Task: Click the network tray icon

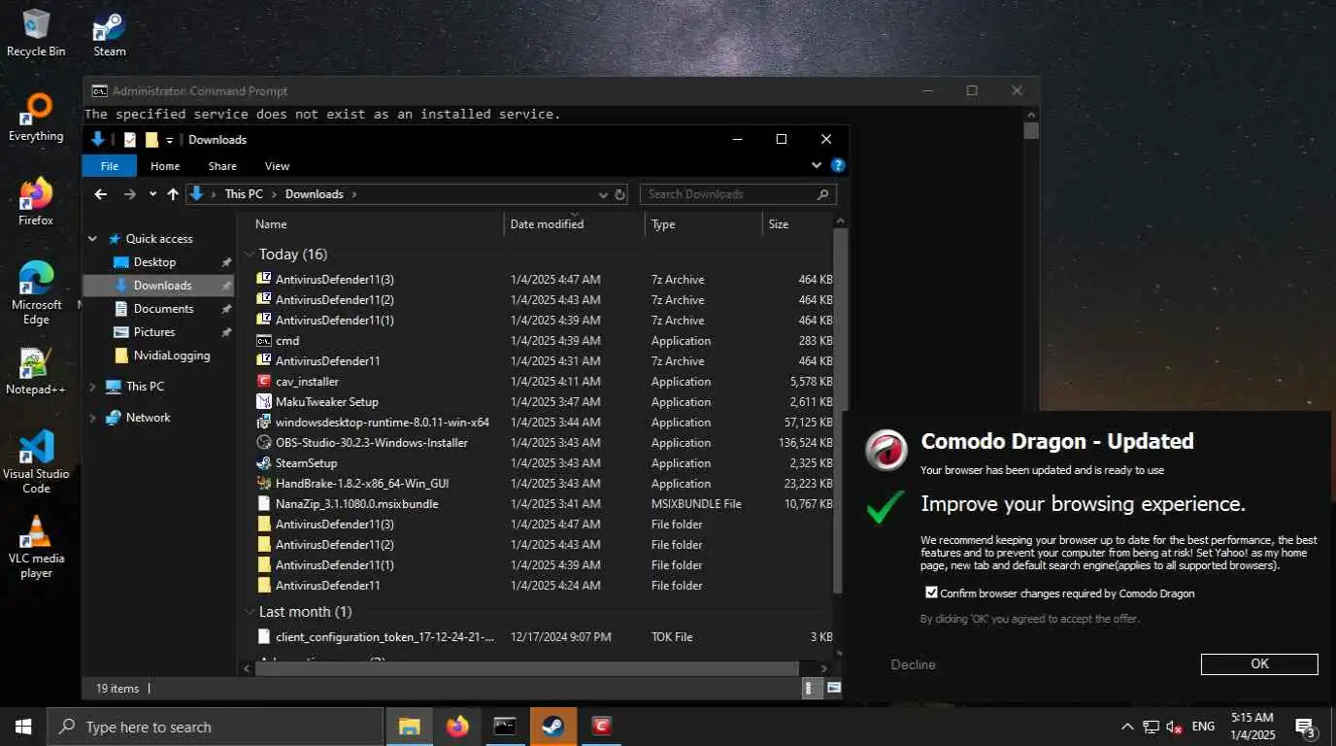Action: pyautogui.click(x=1151, y=727)
